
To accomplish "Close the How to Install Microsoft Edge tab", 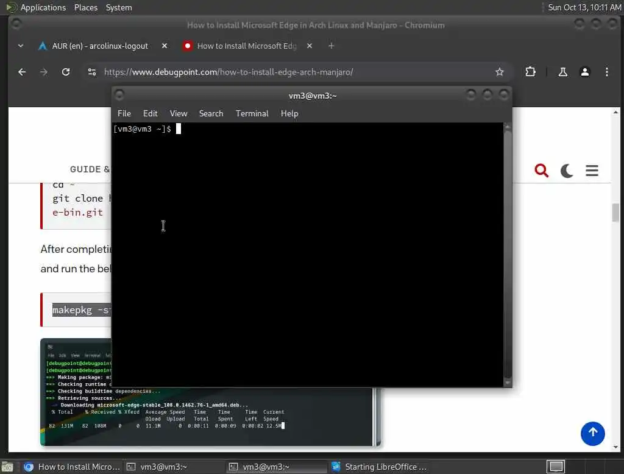I will click(x=310, y=46).
